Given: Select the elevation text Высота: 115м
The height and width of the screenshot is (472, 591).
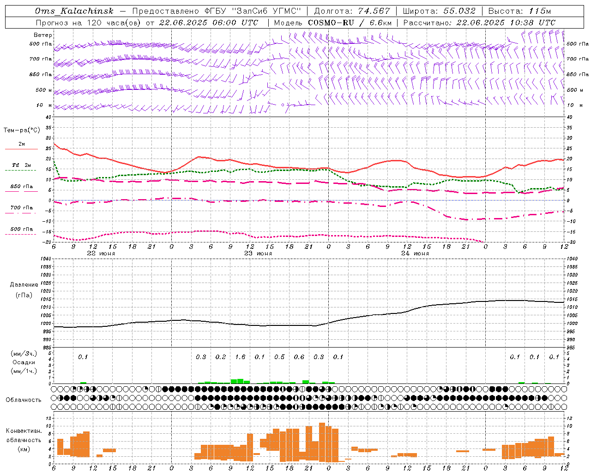Looking at the screenshot, I should (519, 11).
